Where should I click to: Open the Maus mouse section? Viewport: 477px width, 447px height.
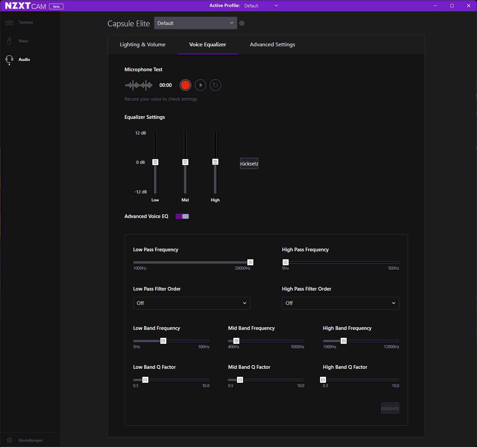point(30,41)
